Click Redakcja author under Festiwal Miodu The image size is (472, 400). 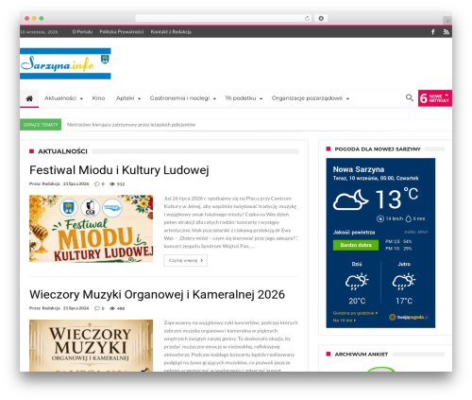tap(51, 183)
